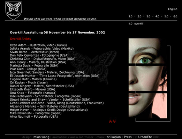182x139 pixels.
Task: Click the Overkill Artists red heading
Action: 20,39
